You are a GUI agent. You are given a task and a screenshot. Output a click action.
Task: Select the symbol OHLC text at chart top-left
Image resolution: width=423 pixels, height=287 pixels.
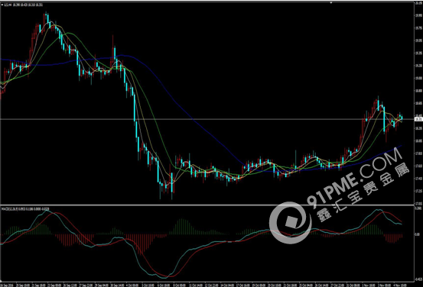click(x=24, y=5)
